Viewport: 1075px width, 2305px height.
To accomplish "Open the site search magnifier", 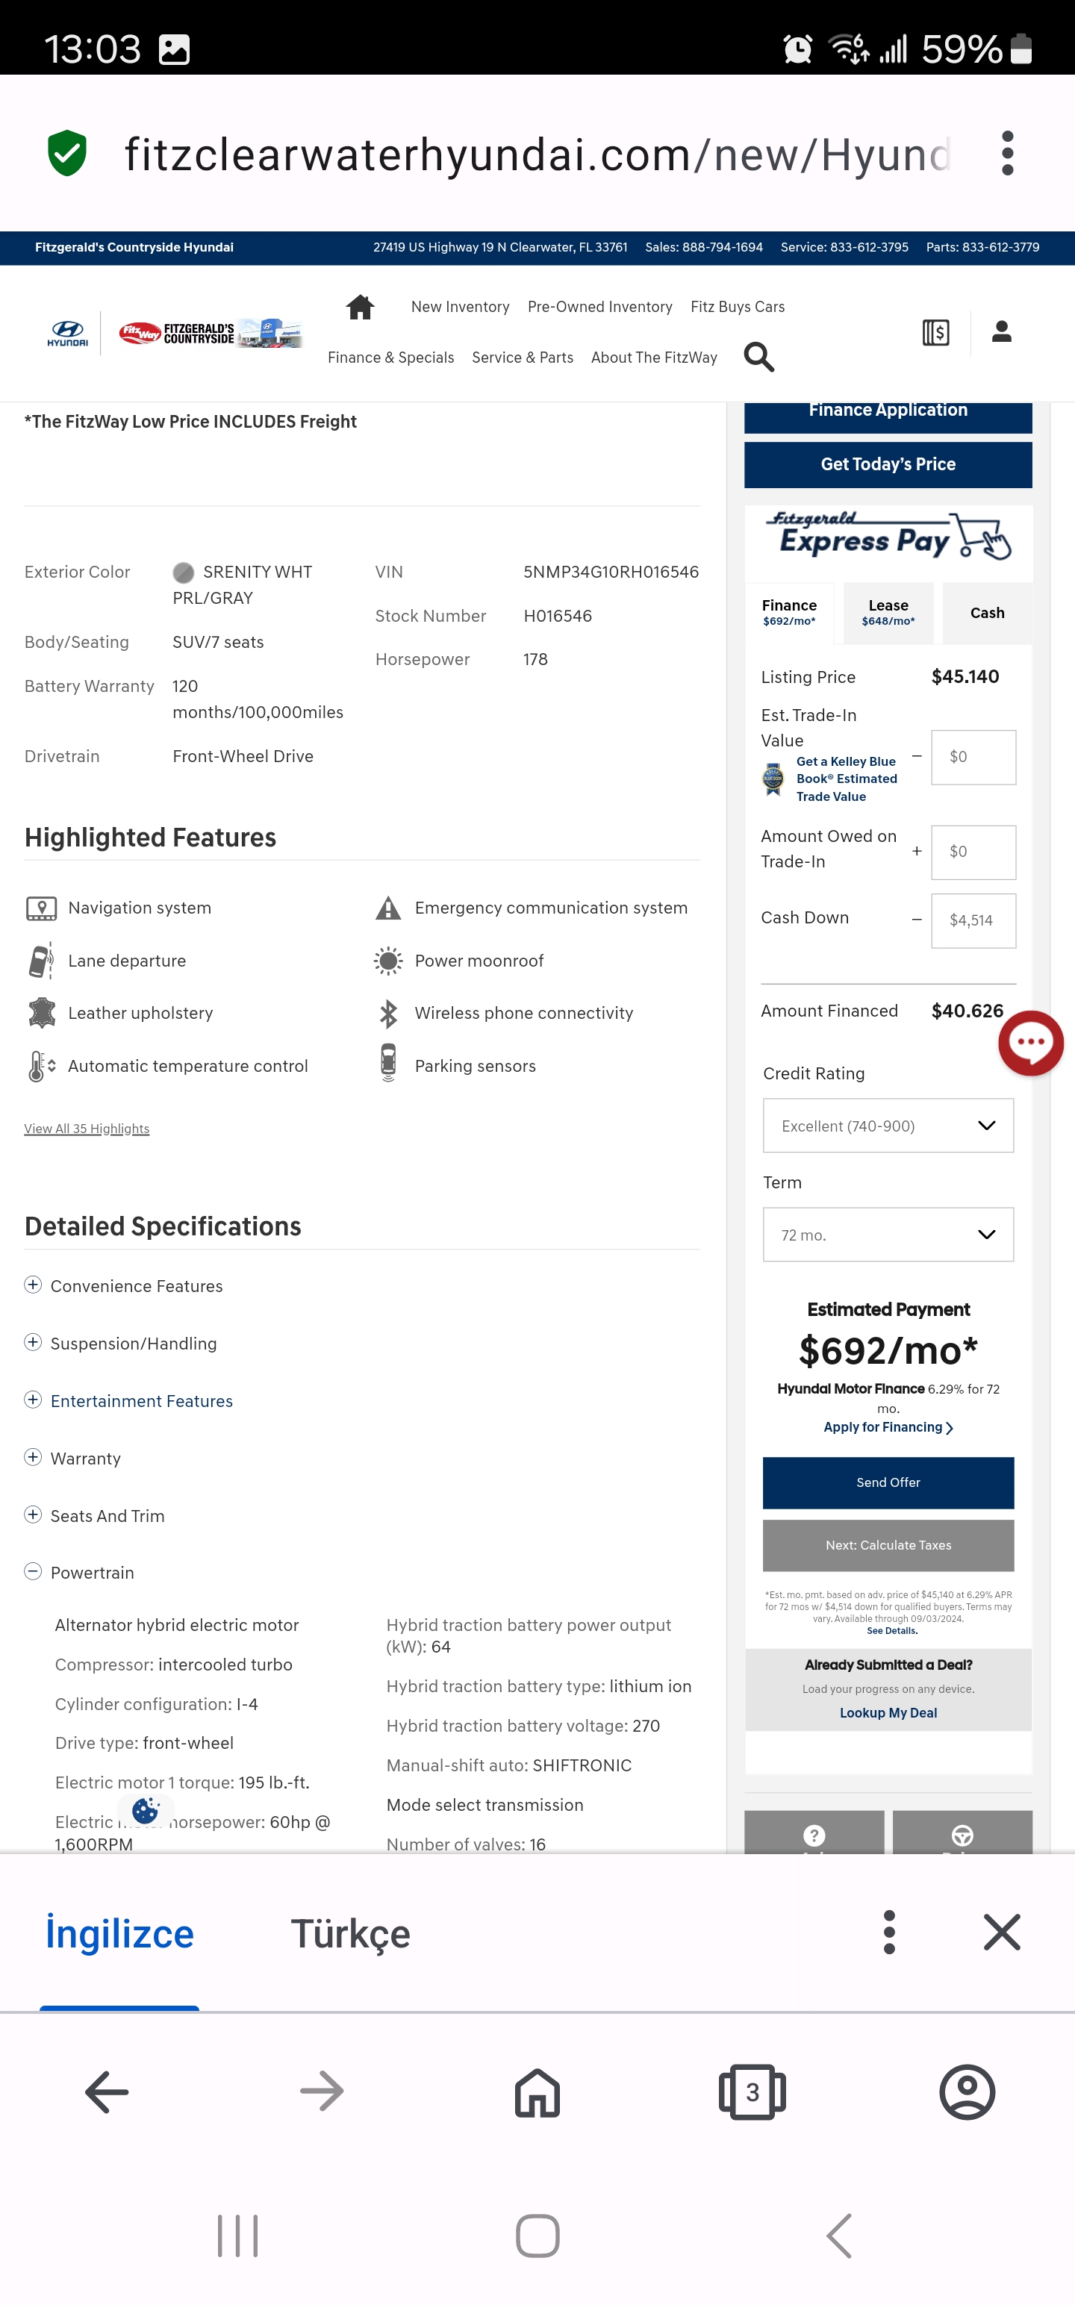I will pos(758,357).
